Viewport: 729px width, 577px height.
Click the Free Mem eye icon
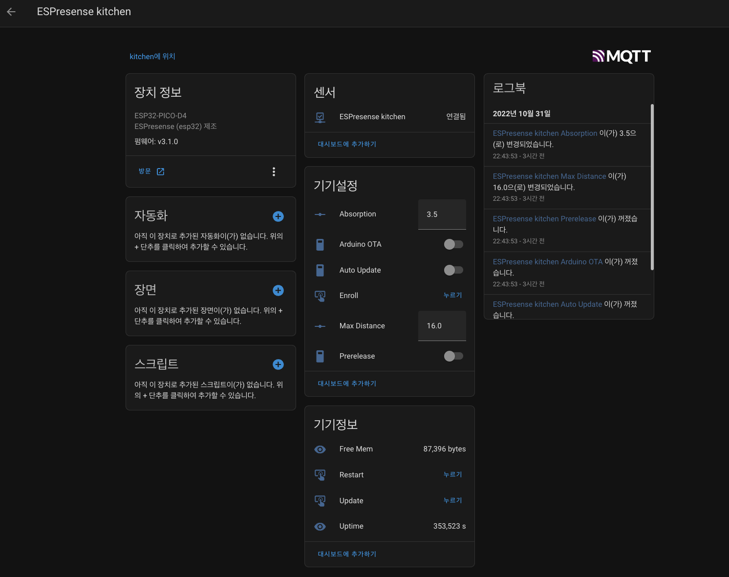pos(320,449)
